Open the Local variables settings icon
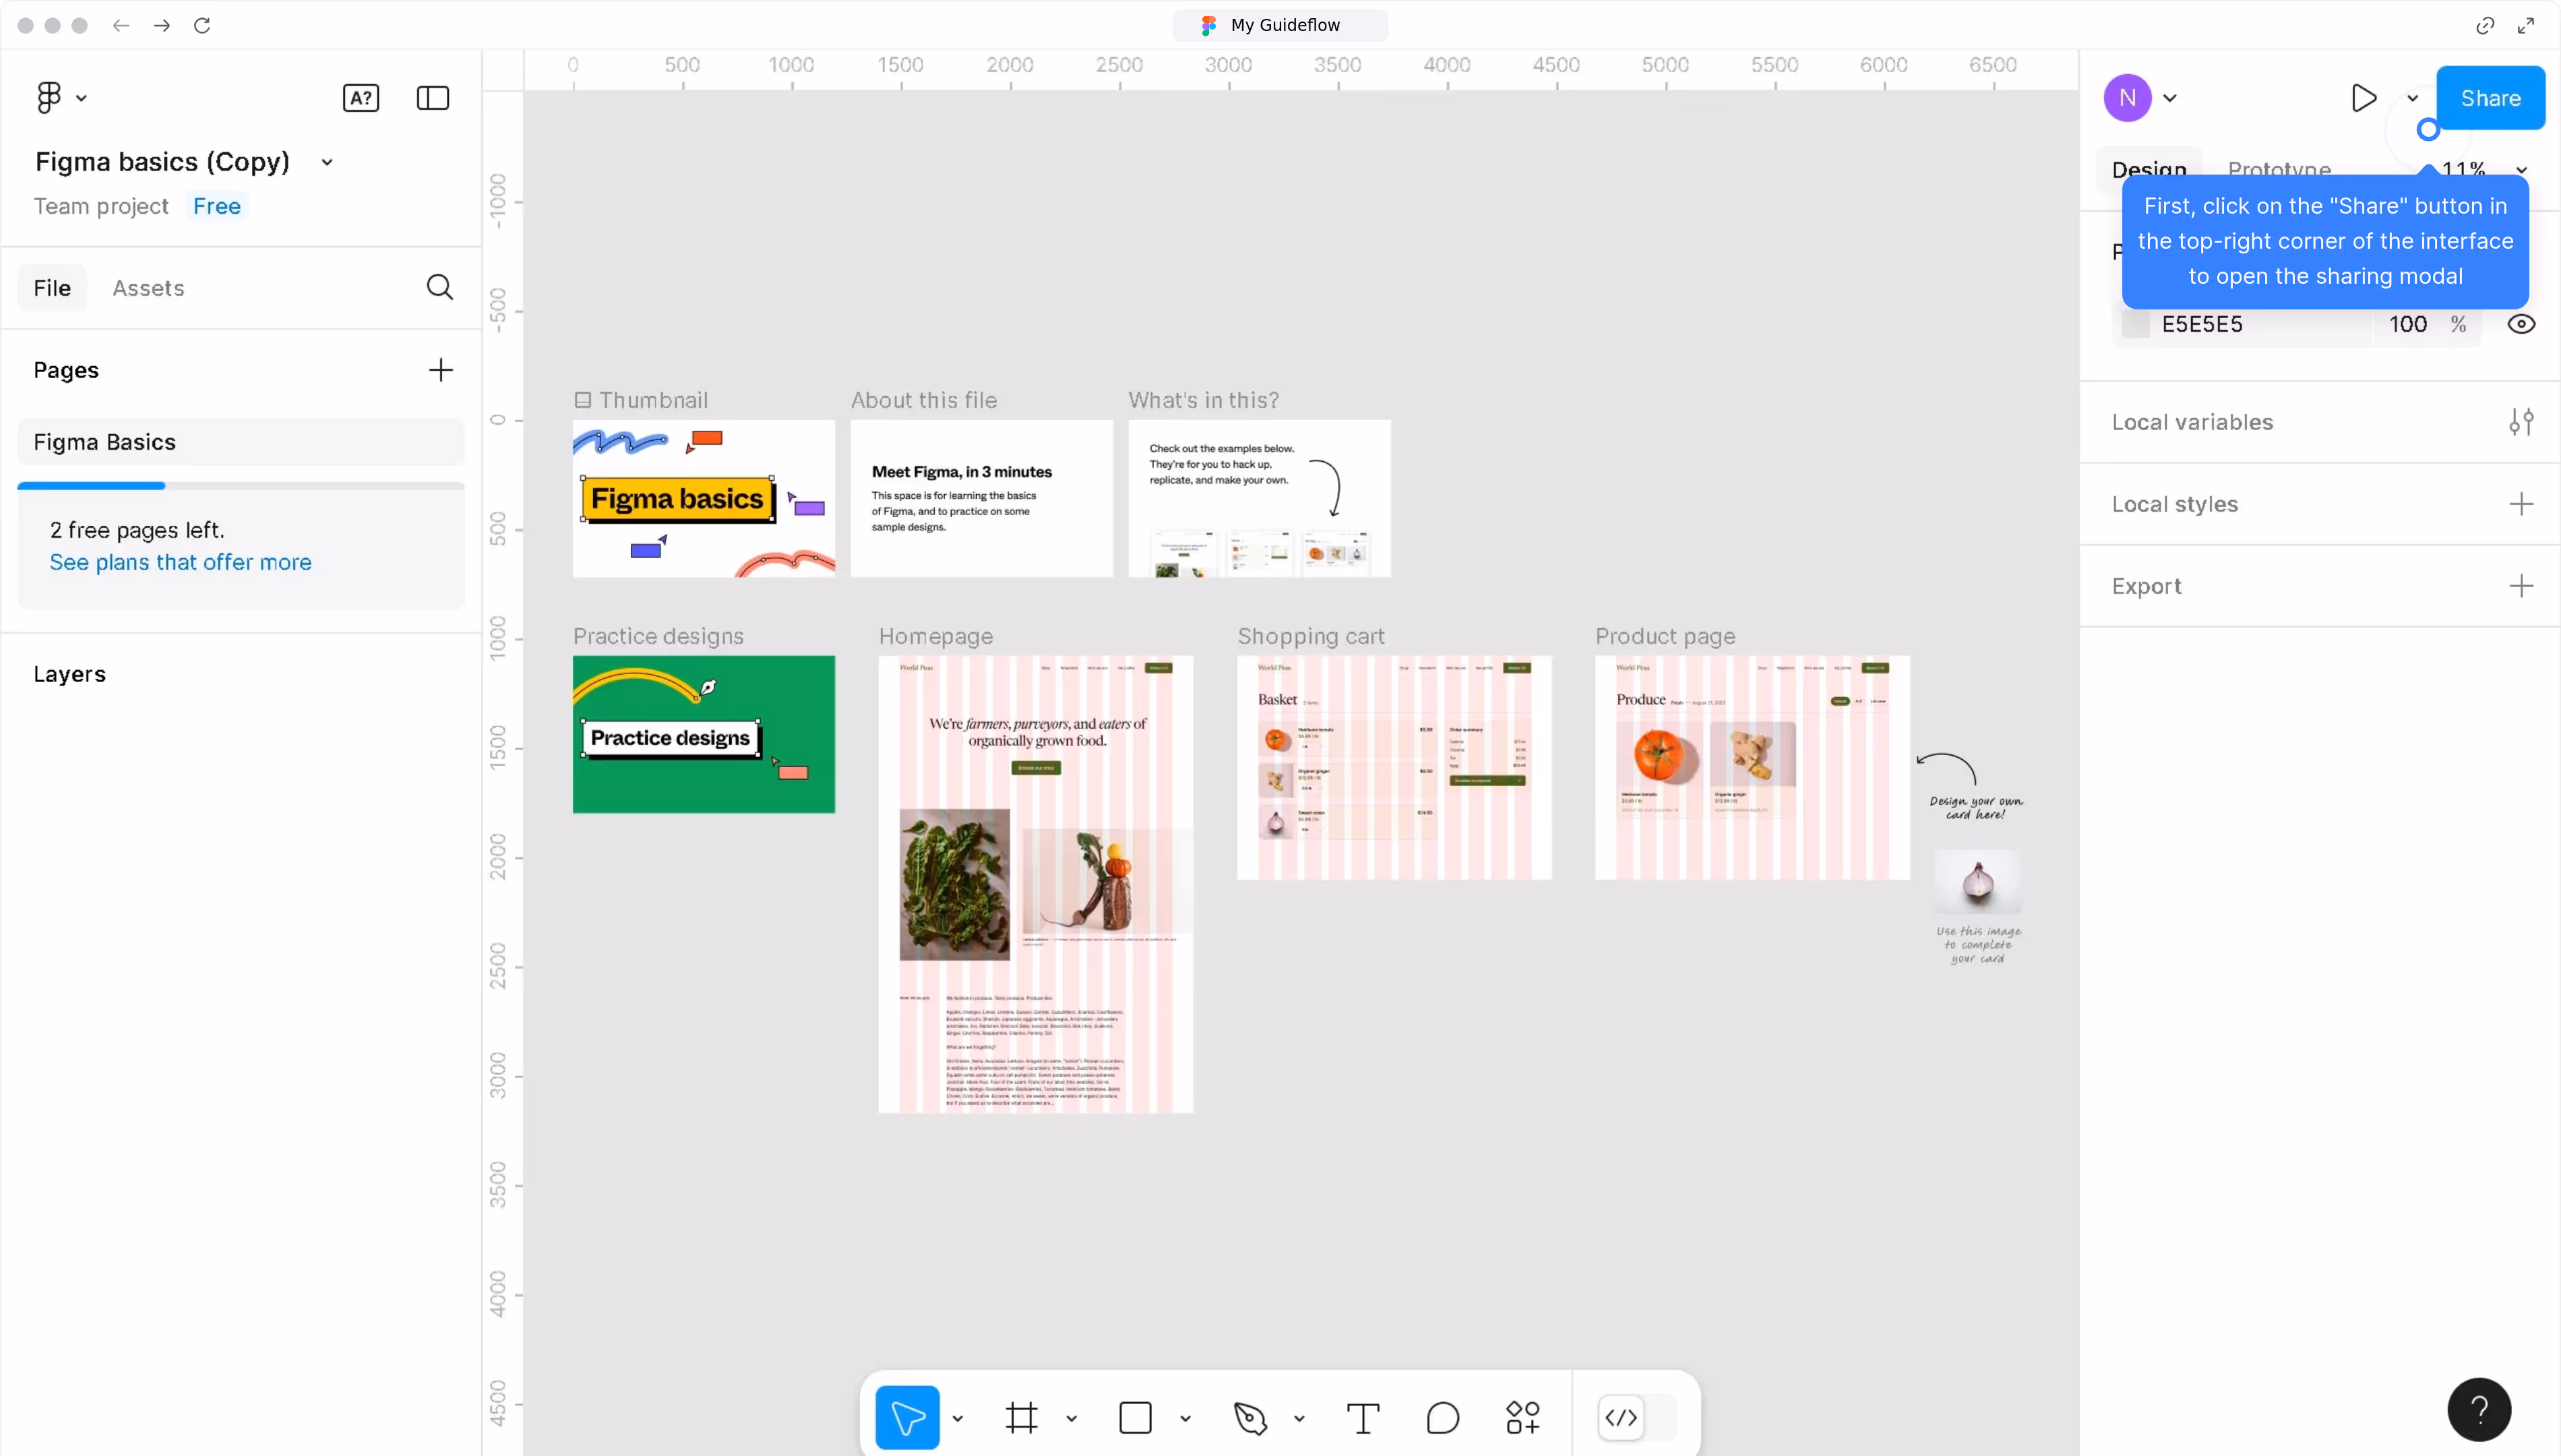 coord(2520,422)
